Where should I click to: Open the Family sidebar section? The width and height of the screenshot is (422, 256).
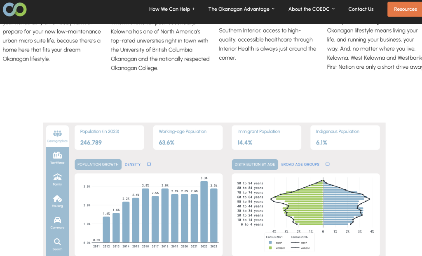point(57,179)
